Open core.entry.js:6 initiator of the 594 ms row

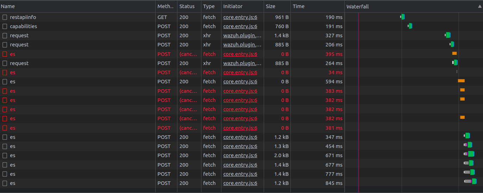click(x=240, y=82)
